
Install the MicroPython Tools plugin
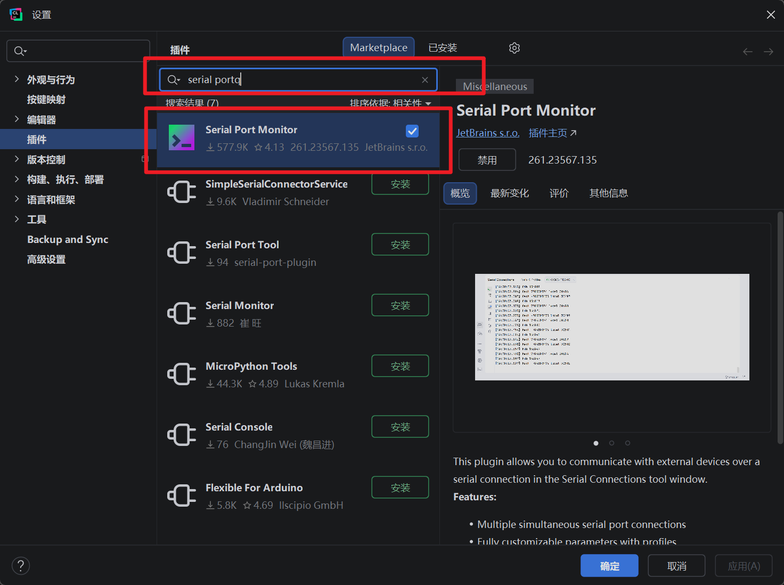pyautogui.click(x=400, y=366)
